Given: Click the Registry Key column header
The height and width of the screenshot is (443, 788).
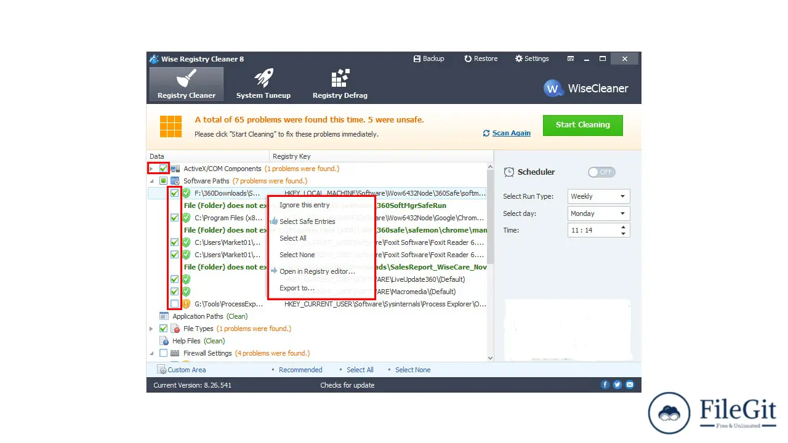Looking at the screenshot, I should pos(381,156).
